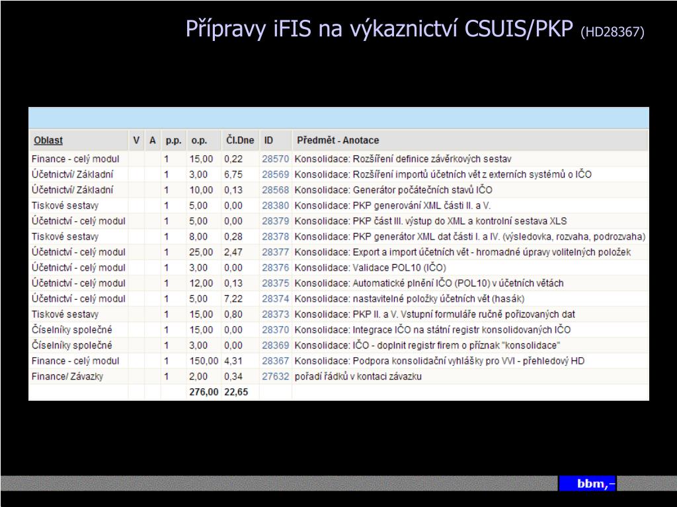Open ticket ID 27632
The image size is (677, 507).
point(275,376)
